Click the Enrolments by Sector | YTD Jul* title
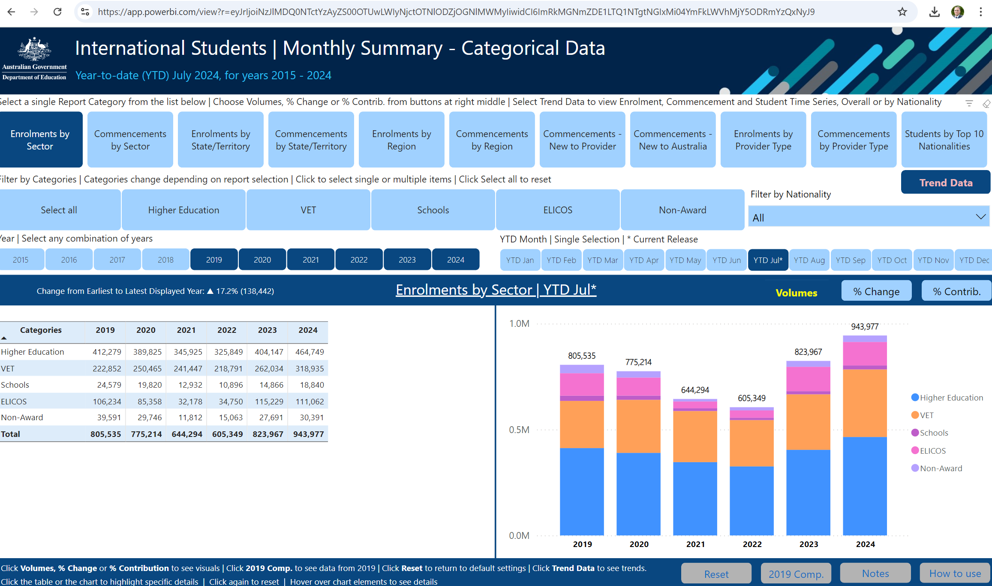The width and height of the screenshot is (992, 586). [x=496, y=290]
